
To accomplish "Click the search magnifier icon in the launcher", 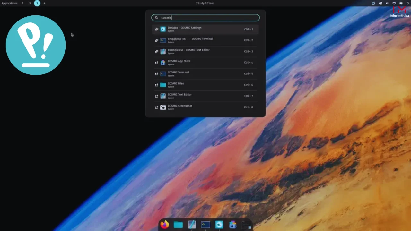I will click(x=157, y=18).
